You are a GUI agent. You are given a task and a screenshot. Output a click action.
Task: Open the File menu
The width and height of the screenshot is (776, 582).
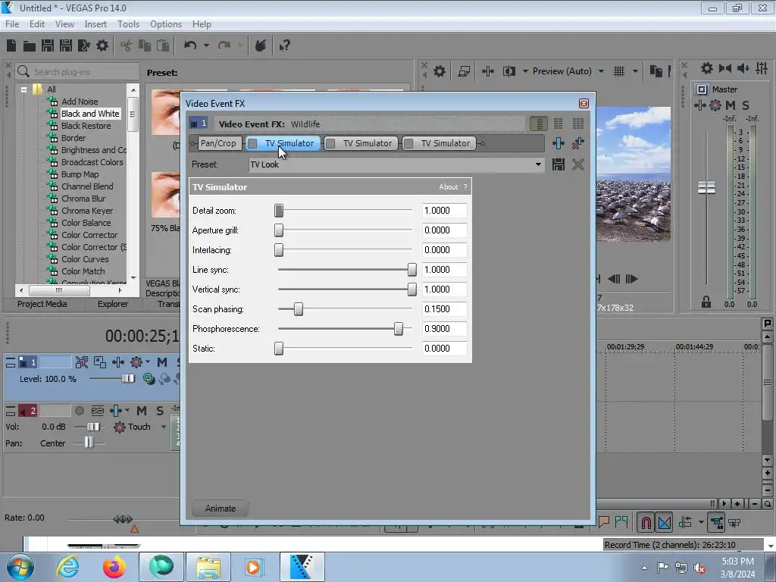pos(12,24)
